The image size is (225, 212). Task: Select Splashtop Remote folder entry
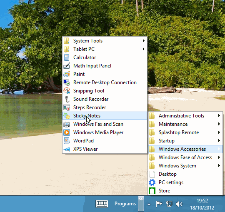click(185, 132)
